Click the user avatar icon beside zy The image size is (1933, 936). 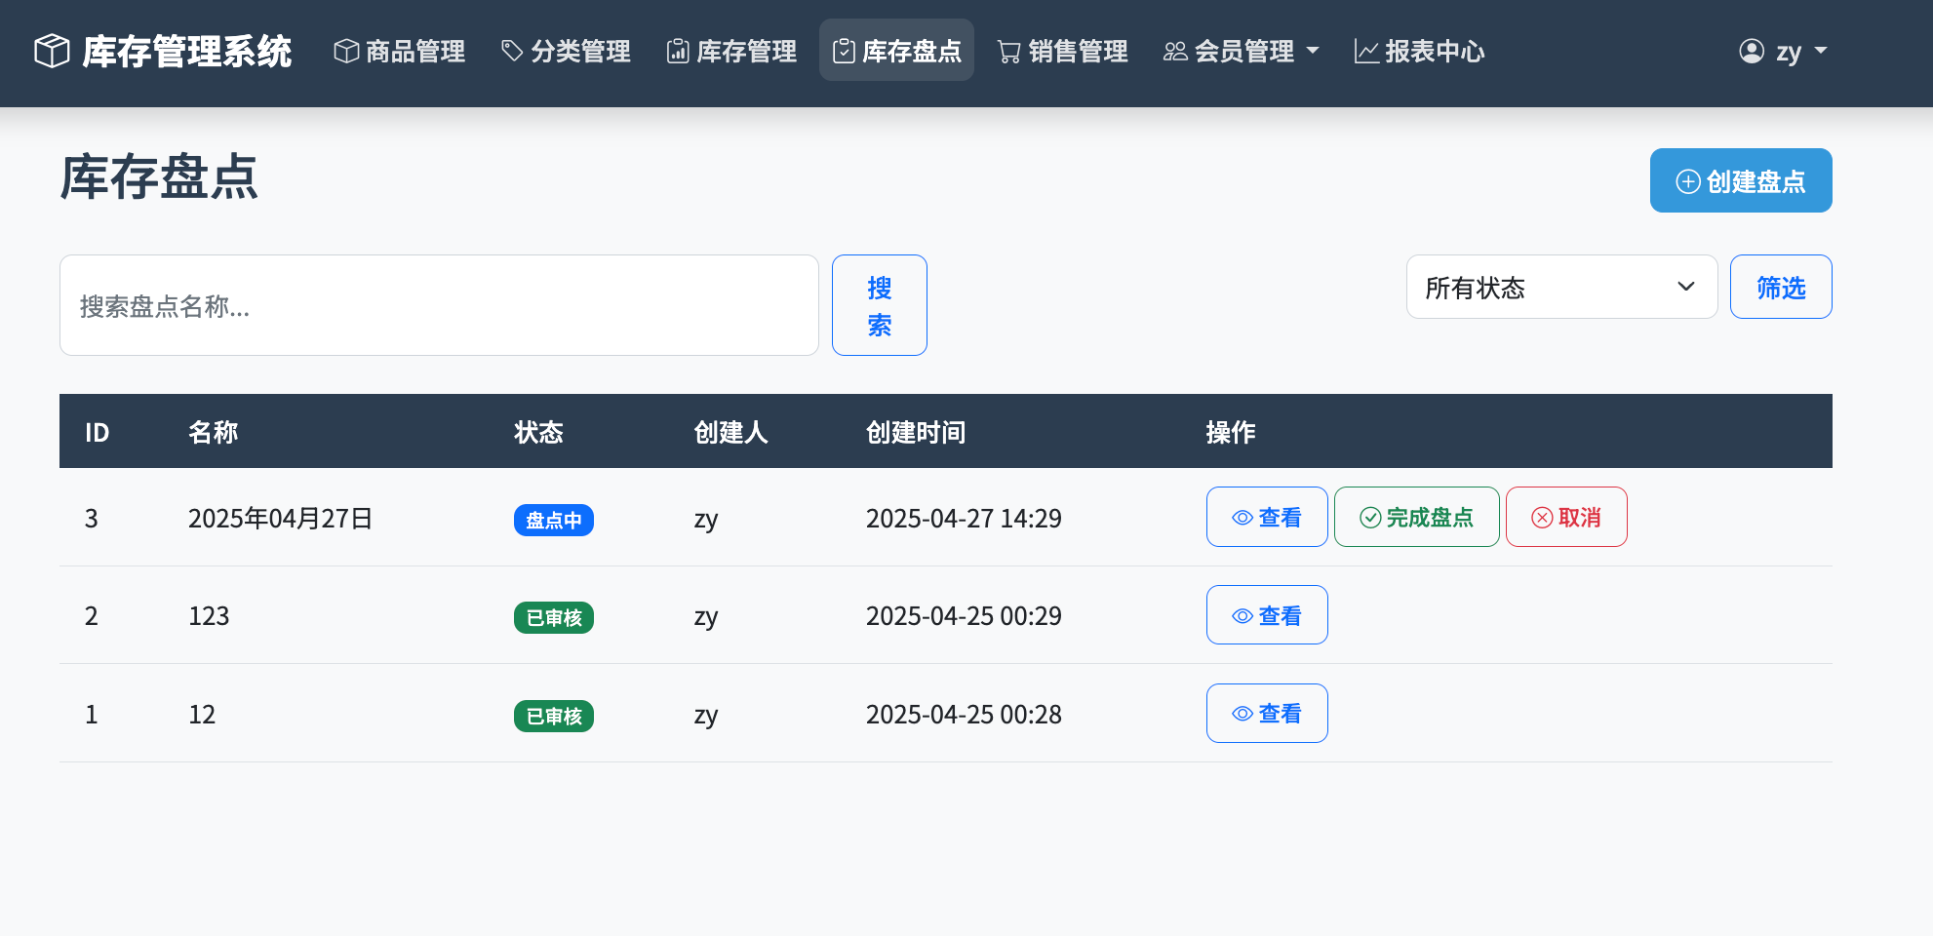[x=1752, y=51]
